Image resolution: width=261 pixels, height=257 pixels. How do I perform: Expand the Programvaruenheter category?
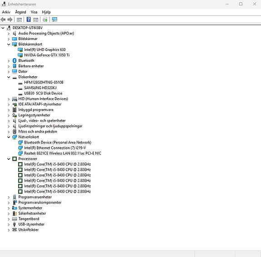click(x=9, y=197)
